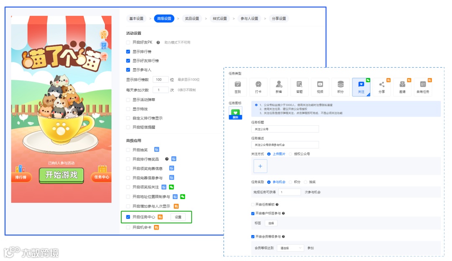Uncheck the 显示排行榜 checkbox

[128, 51]
